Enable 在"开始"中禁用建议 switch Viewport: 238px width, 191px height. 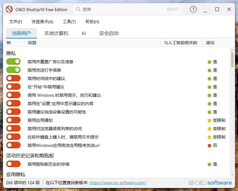pos(13,87)
